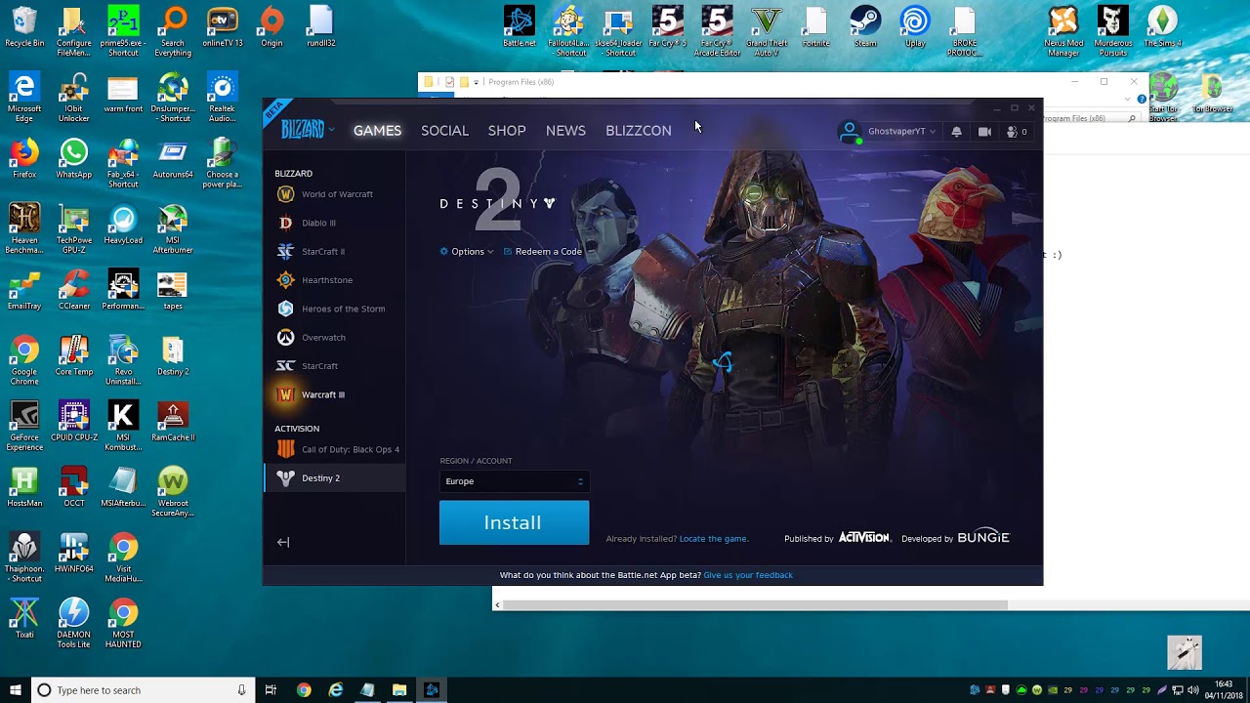Image resolution: width=1250 pixels, height=703 pixels.
Task: Open the streaming camera icon
Action: pyautogui.click(x=984, y=132)
